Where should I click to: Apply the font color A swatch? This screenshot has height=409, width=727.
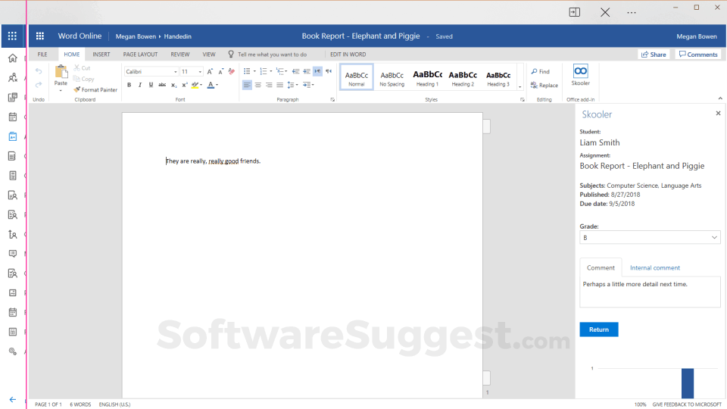pos(211,85)
